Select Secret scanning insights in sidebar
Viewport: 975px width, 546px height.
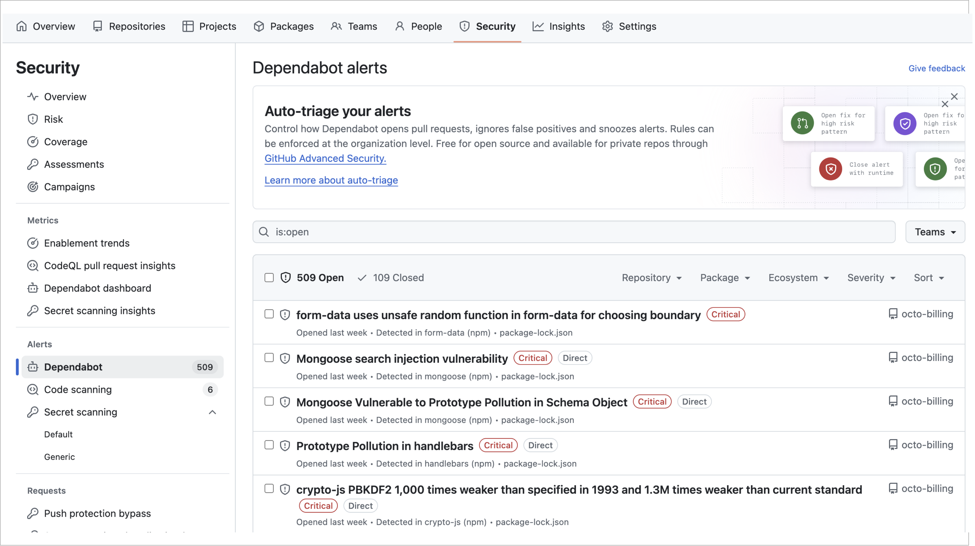coord(100,310)
